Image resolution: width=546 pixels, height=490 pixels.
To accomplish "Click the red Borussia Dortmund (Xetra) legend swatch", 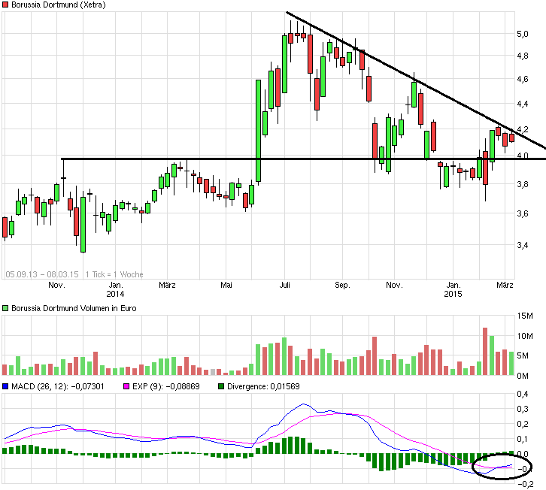I will [5, 5].
